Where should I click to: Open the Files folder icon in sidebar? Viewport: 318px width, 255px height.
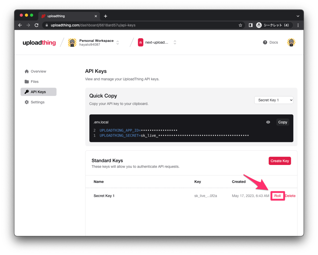[27, 82]
